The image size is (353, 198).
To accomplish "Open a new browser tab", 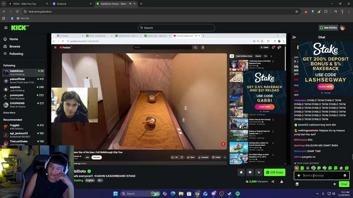I will (141, 4).
